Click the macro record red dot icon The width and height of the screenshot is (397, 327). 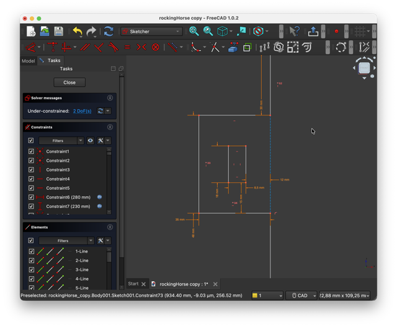click(x=337, y=32)
